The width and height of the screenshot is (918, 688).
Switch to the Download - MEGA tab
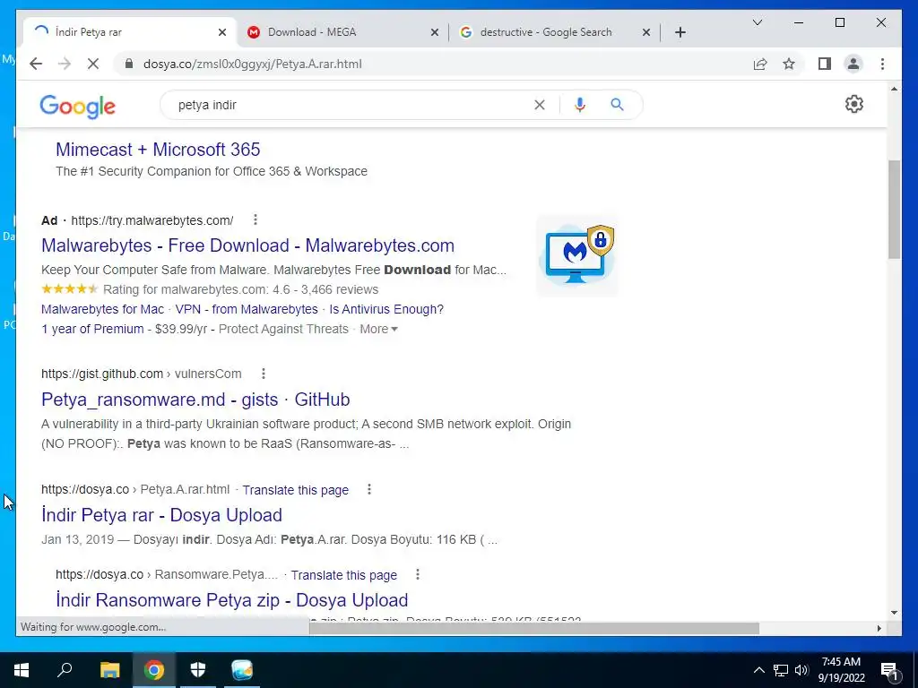click(342, 32)
